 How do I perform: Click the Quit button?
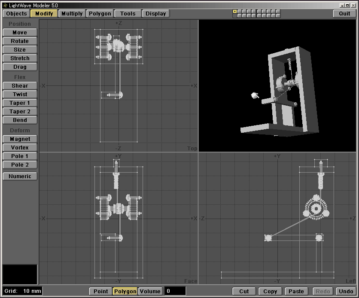tap(344, 14)
